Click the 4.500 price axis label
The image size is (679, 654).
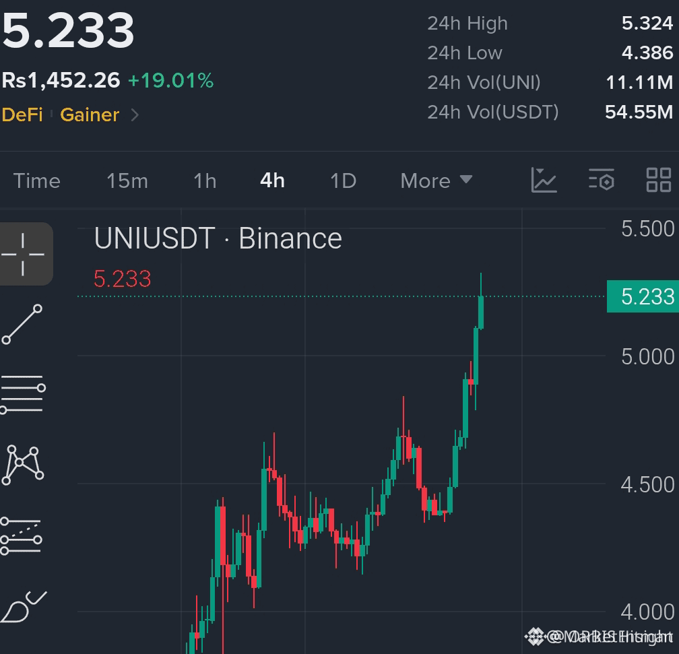[648, 485]
